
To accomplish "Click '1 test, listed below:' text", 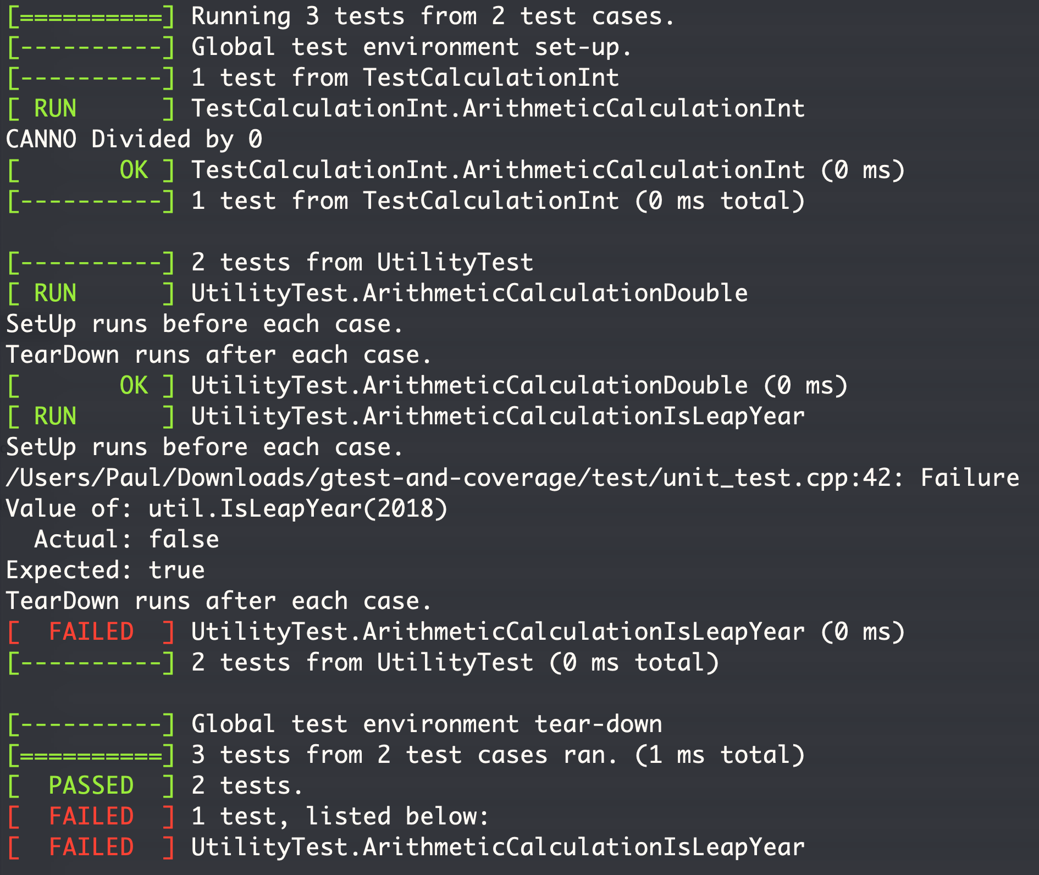I will (340, 816).
